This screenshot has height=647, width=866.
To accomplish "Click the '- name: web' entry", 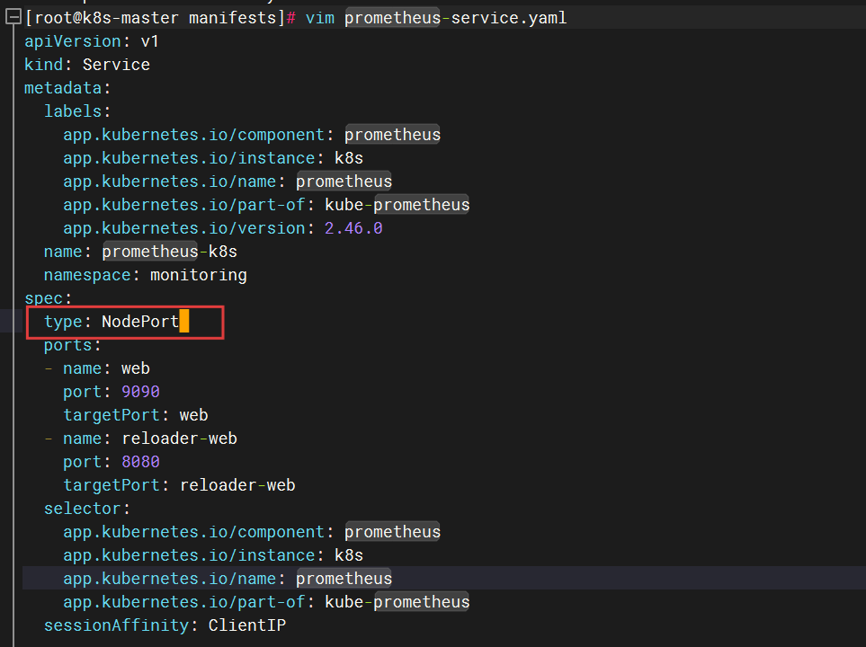I will [x=96, y=368].
